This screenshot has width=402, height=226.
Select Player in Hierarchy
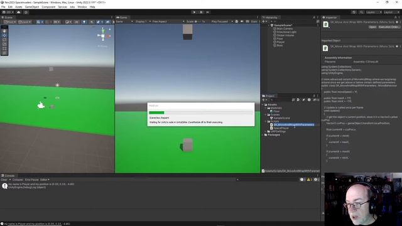coord(281,42)
